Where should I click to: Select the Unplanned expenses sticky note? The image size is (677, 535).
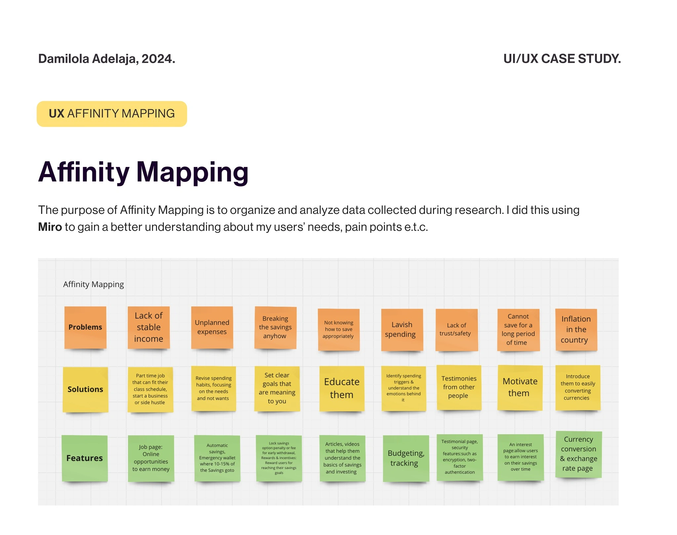point(212,327)
